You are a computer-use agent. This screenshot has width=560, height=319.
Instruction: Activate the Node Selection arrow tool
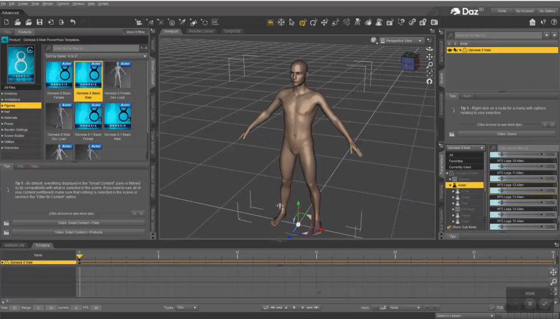(x=291, y=23)
